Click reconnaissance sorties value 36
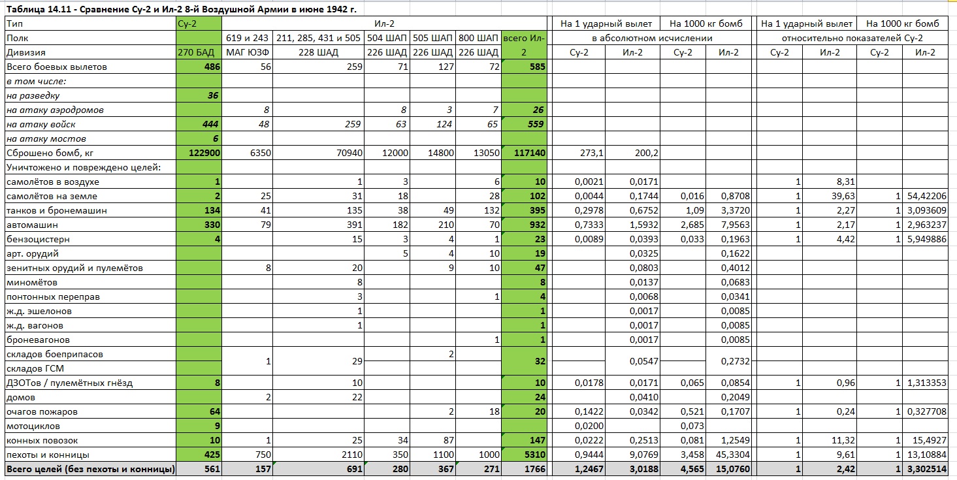Viewport: 957px width, 480px height. click(x=199, y=95)
